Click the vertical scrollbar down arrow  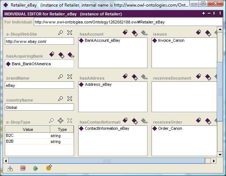(220, 155)
